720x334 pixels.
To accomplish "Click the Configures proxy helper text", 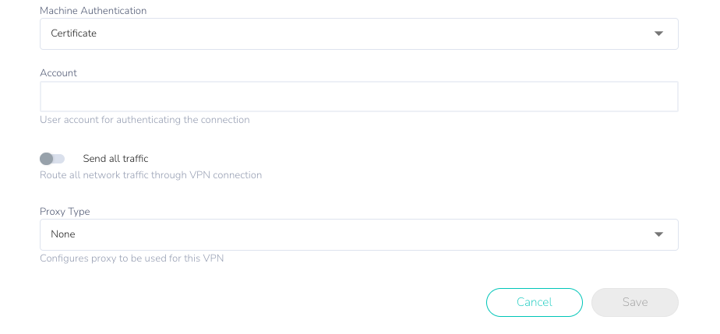I will pos(132,258).
